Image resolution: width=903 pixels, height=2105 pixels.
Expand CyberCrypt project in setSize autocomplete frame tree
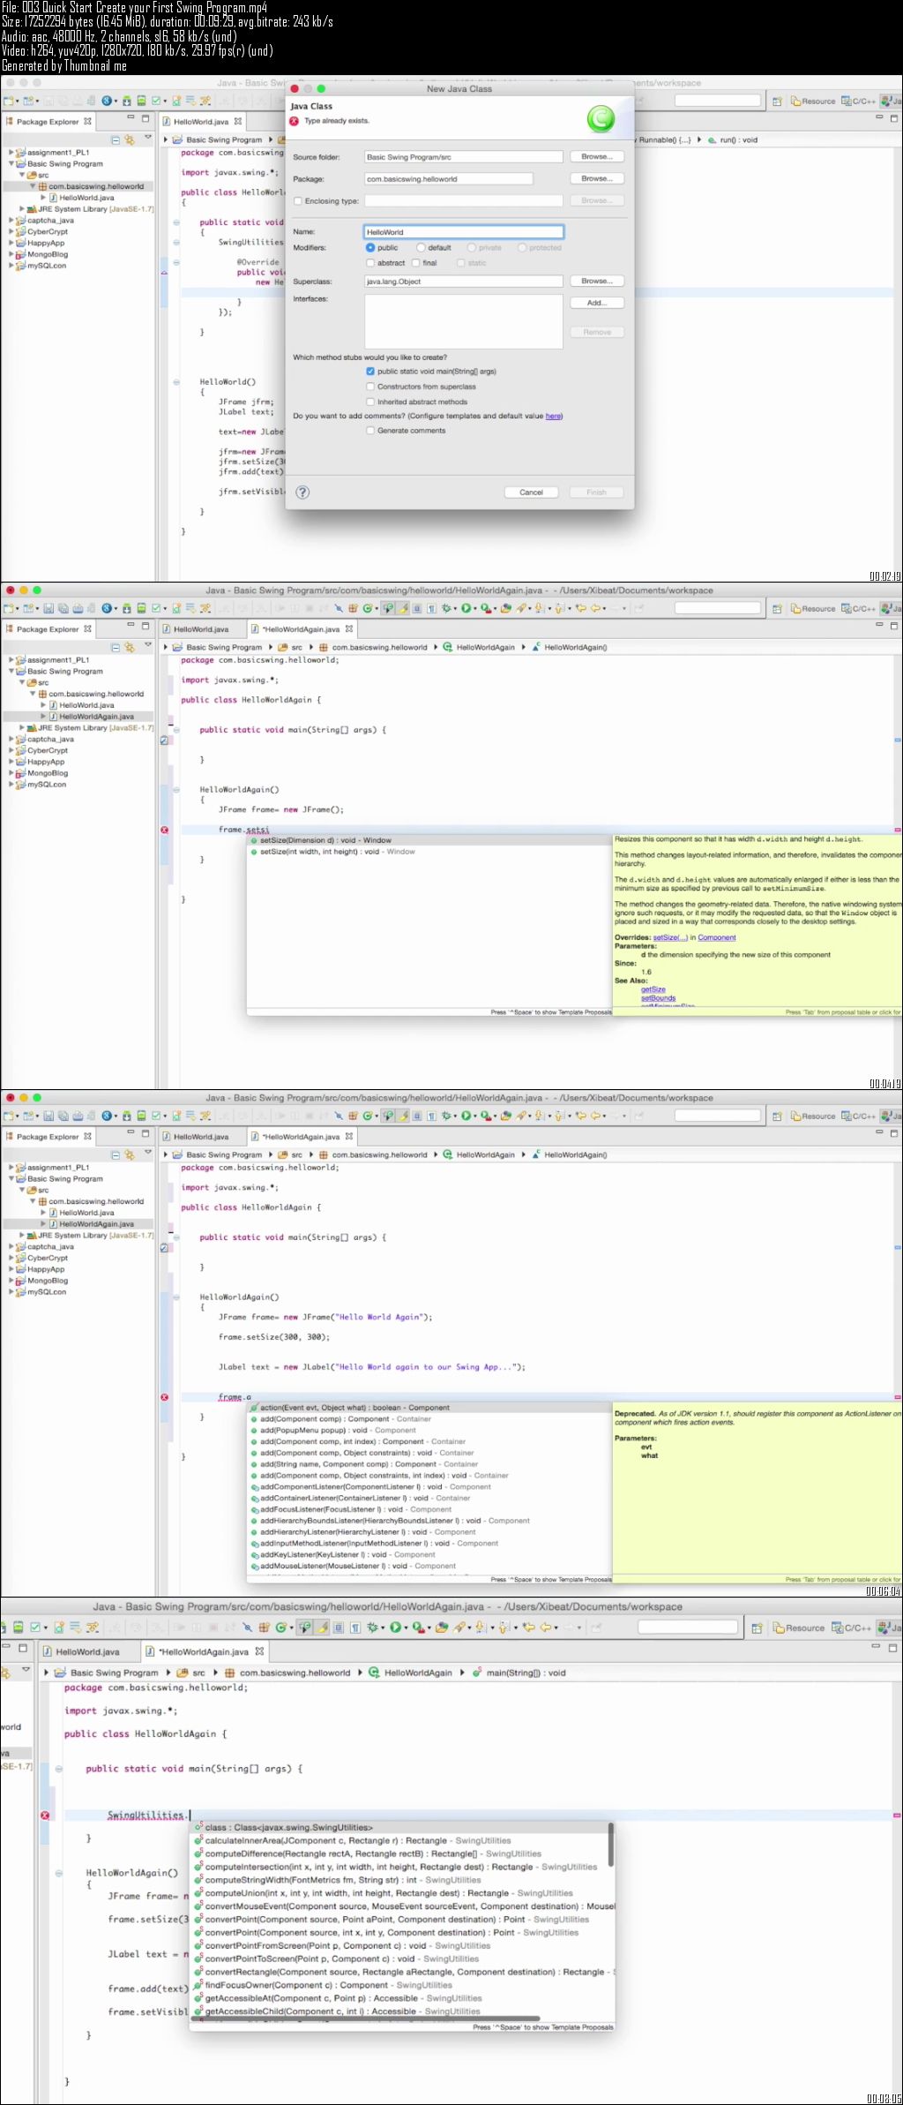11,751
